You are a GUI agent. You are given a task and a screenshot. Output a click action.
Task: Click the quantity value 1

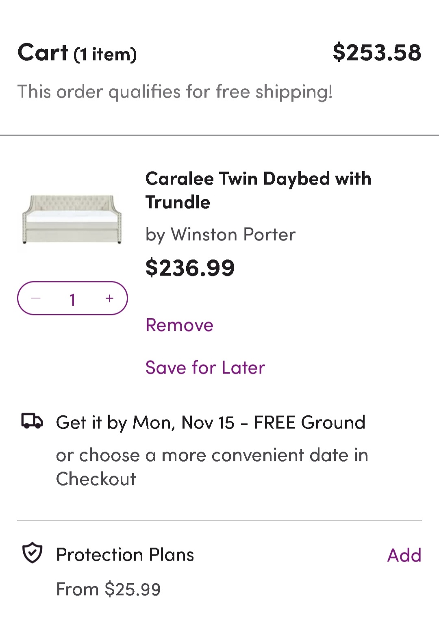(72, 300)
